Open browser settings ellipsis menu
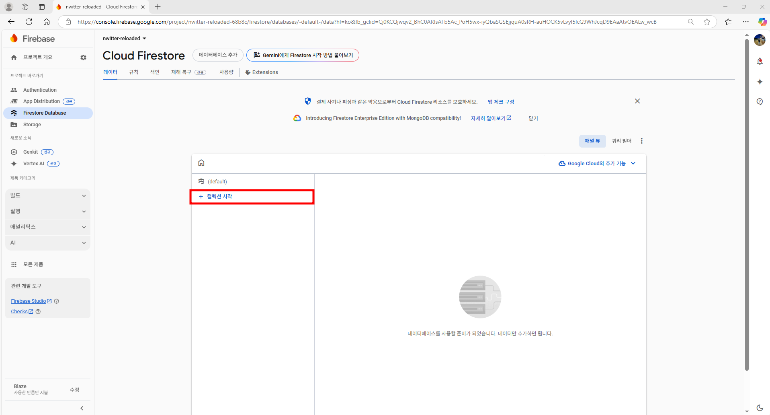The image size is (770, 415). tap(746, 22)
